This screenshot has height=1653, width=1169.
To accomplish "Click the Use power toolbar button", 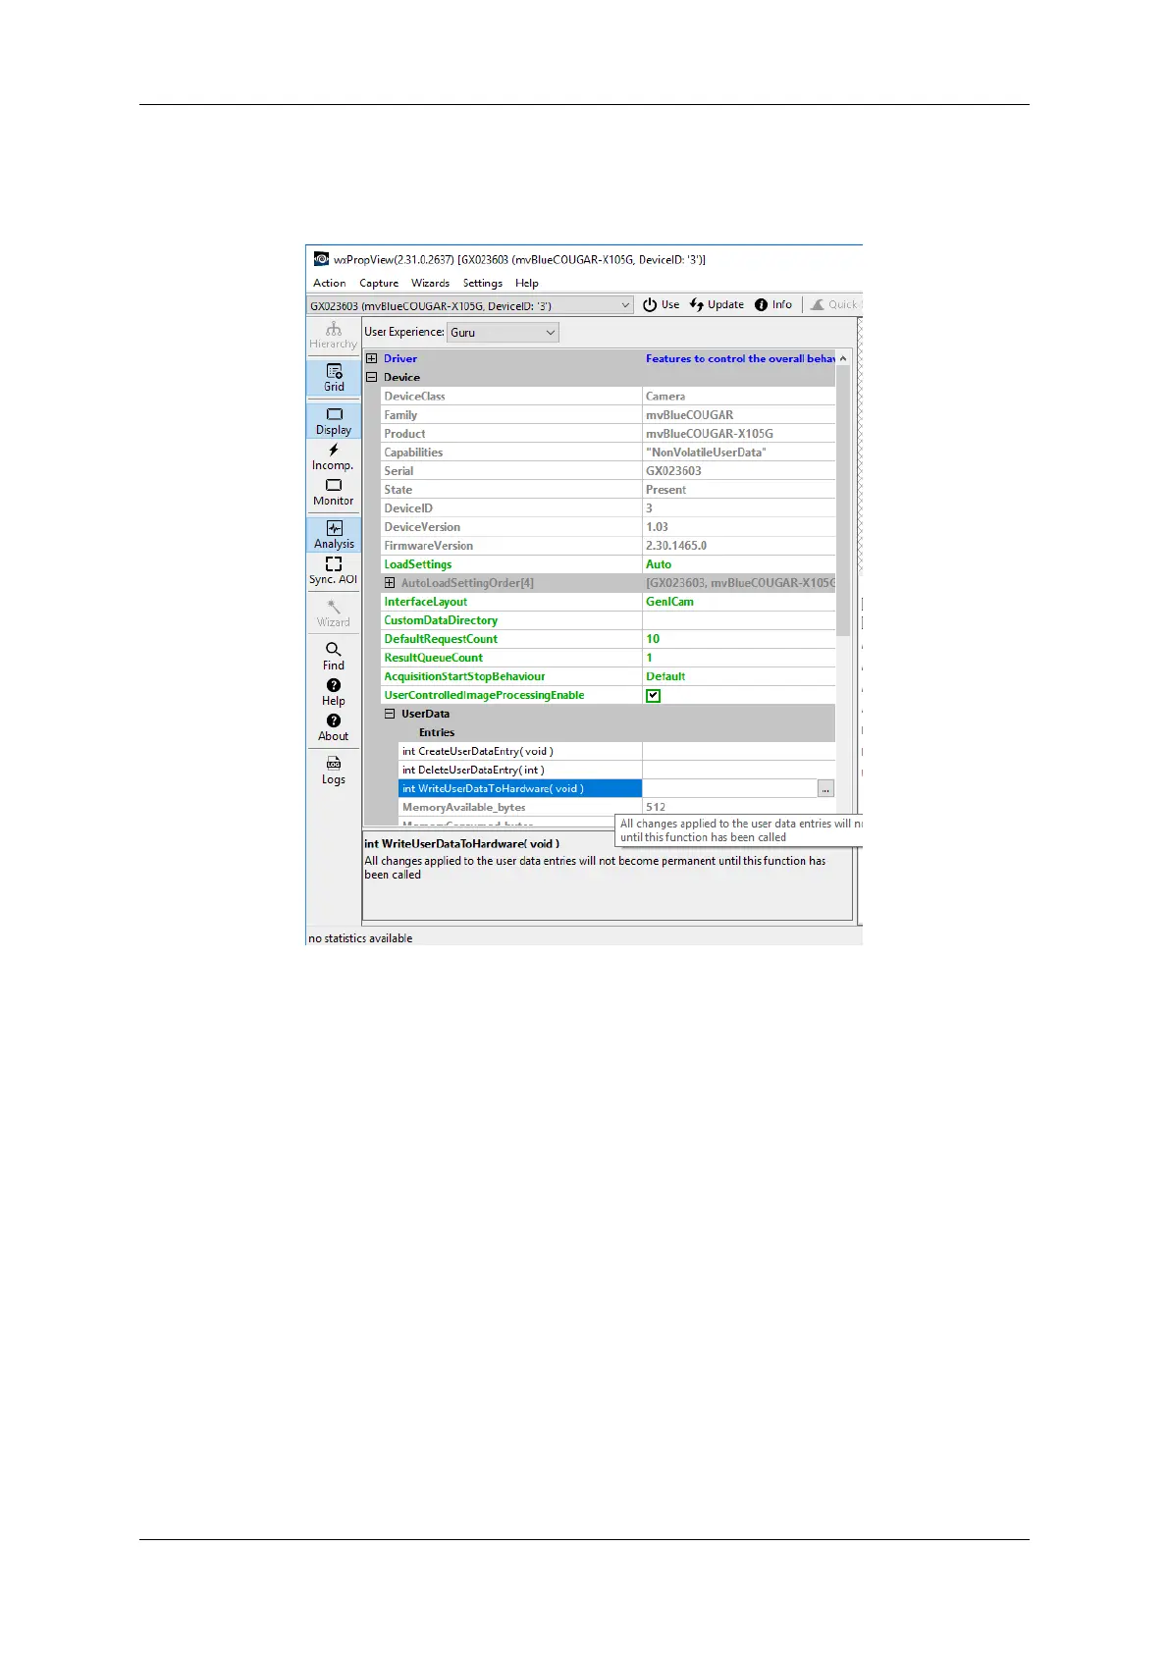I will pos(662,304).
